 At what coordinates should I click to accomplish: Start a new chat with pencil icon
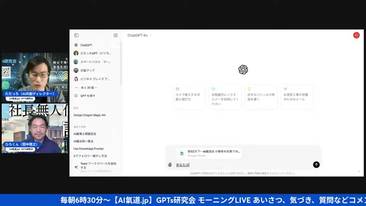click(x=116, y=35)
